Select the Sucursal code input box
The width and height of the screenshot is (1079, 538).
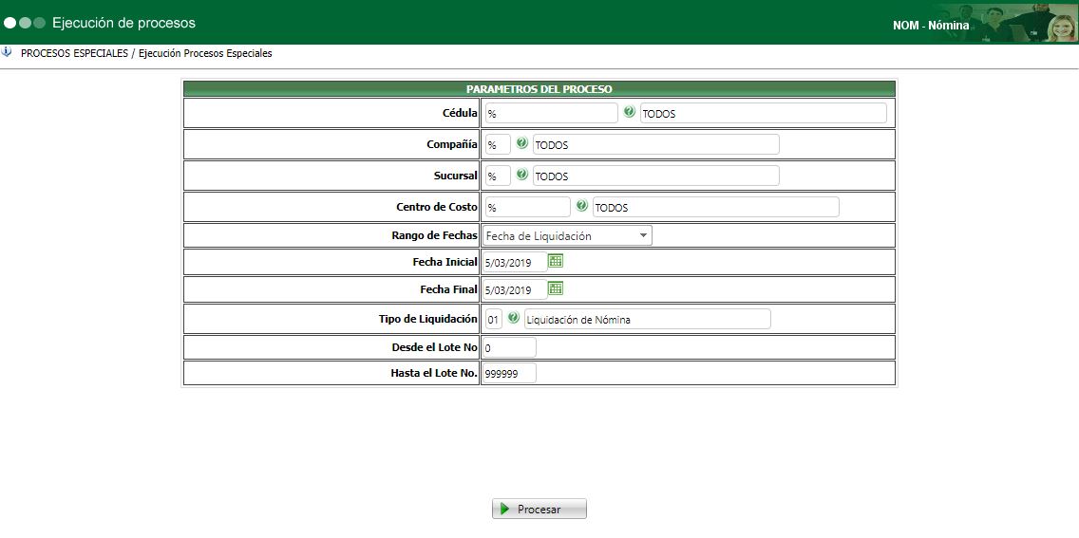[497, 176]
